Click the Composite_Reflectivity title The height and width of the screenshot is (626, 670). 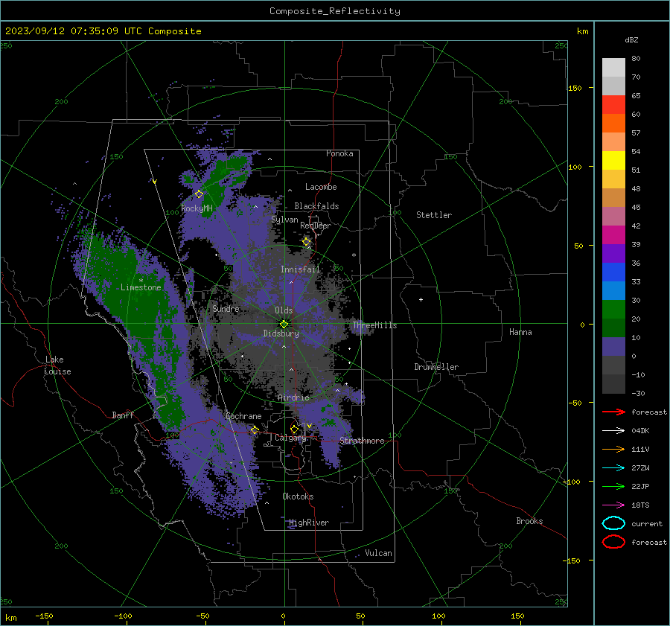(334, 11)
